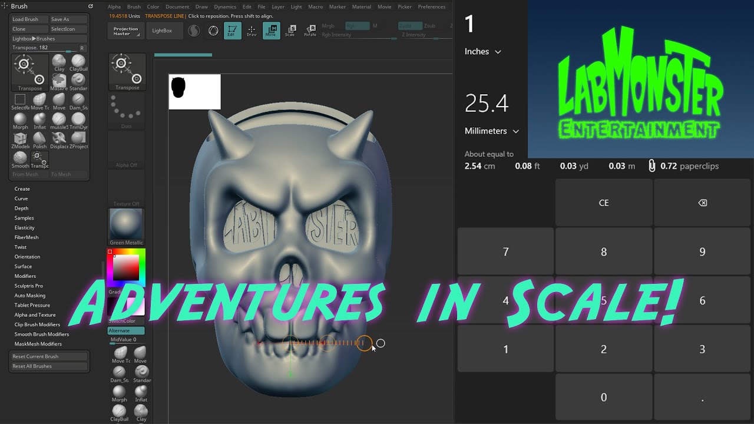This screenshot has width=754, height=424.
Task: Pick the Morph brush in Brush palette
Action: pyautogui.click(x=20, y=121)
